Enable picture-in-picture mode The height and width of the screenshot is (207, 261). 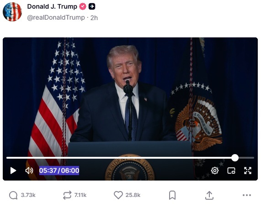click(x=231, y=171)
